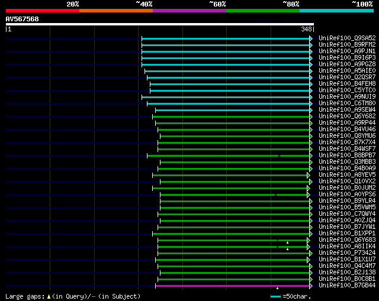
Task: Select the UniRef100_B9YLR4 label
Action: (x=347, y=201)
